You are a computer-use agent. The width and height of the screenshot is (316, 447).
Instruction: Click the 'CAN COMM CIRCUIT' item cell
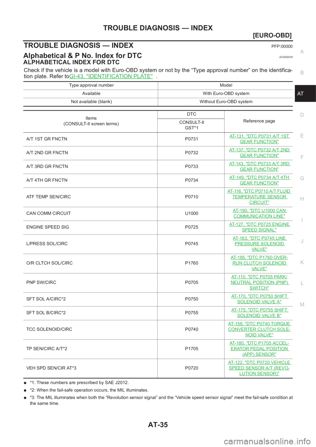tap(90, 214)
